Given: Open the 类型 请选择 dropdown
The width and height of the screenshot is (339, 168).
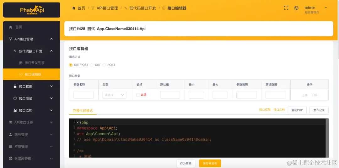Looking at the screenshot, I should pos(114,95).
